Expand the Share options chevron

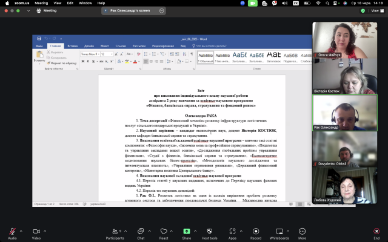[195, 231]
